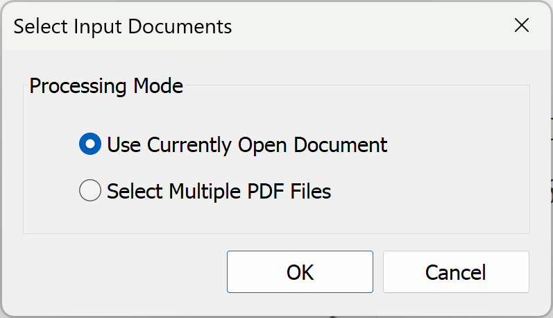Image resolution: width=553 pixels, height=318 pixels.
Task: Click the empty circle beside Select Multiple PDF Files
Action: coord(90,191)
